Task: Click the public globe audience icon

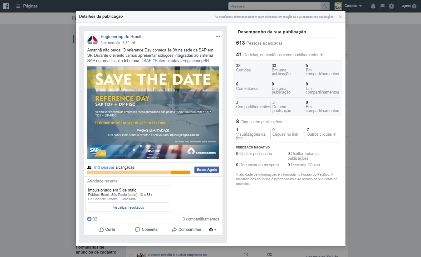Action: [x=134, y=42]
